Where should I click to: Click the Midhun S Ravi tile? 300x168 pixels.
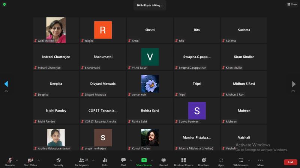click(x=244, y=84)
